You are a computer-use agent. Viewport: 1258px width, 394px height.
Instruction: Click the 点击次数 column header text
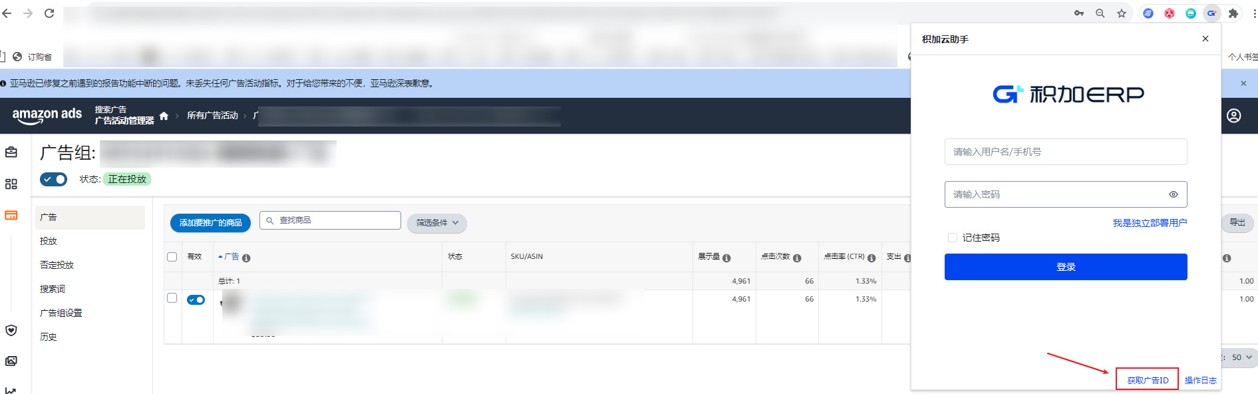point(776,256)
